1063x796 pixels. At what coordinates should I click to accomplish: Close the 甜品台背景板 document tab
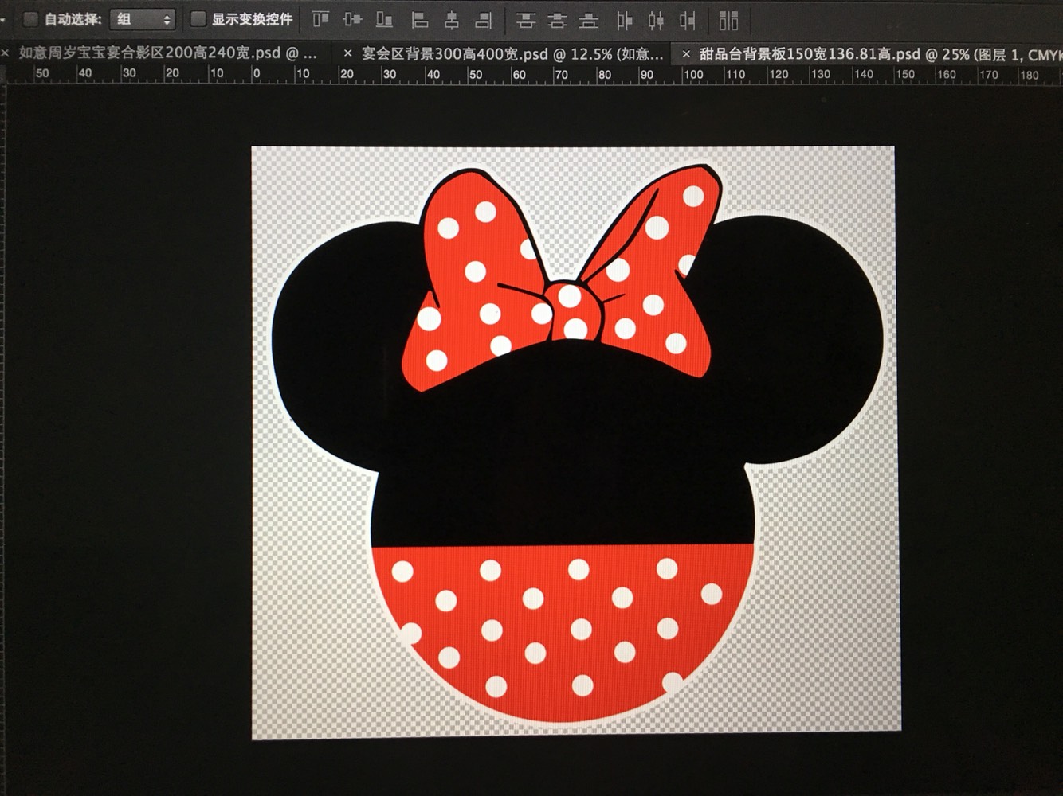(686, 54)
